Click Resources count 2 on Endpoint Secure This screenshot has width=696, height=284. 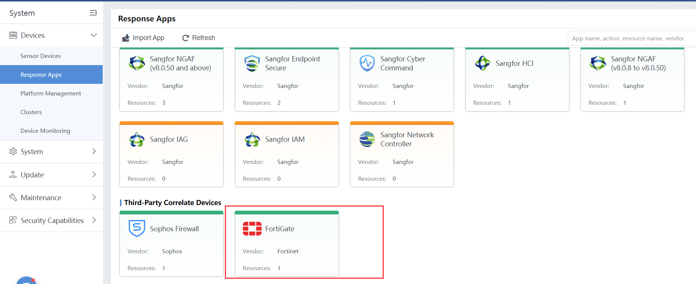[279, 103]
